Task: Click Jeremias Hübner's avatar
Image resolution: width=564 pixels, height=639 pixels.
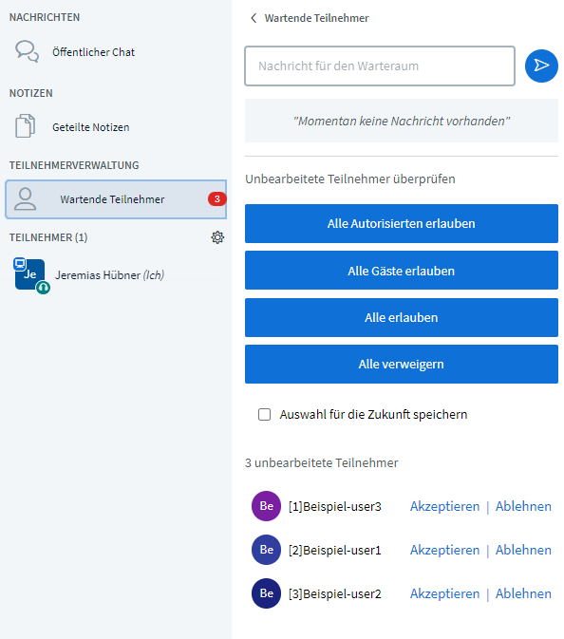Action: click(x=30, y=275)
